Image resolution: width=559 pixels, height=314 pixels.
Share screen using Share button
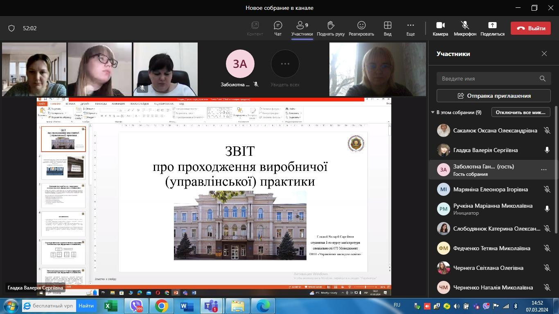click(x=492, y=28)
